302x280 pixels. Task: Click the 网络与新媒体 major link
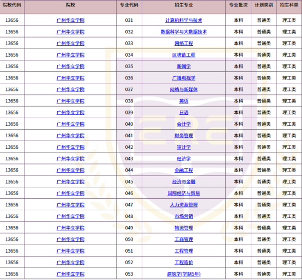click(x=184, y=89)
